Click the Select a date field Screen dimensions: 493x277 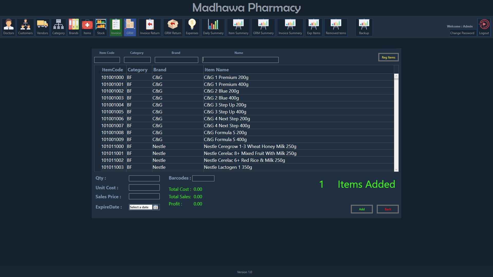pos(141,207)
